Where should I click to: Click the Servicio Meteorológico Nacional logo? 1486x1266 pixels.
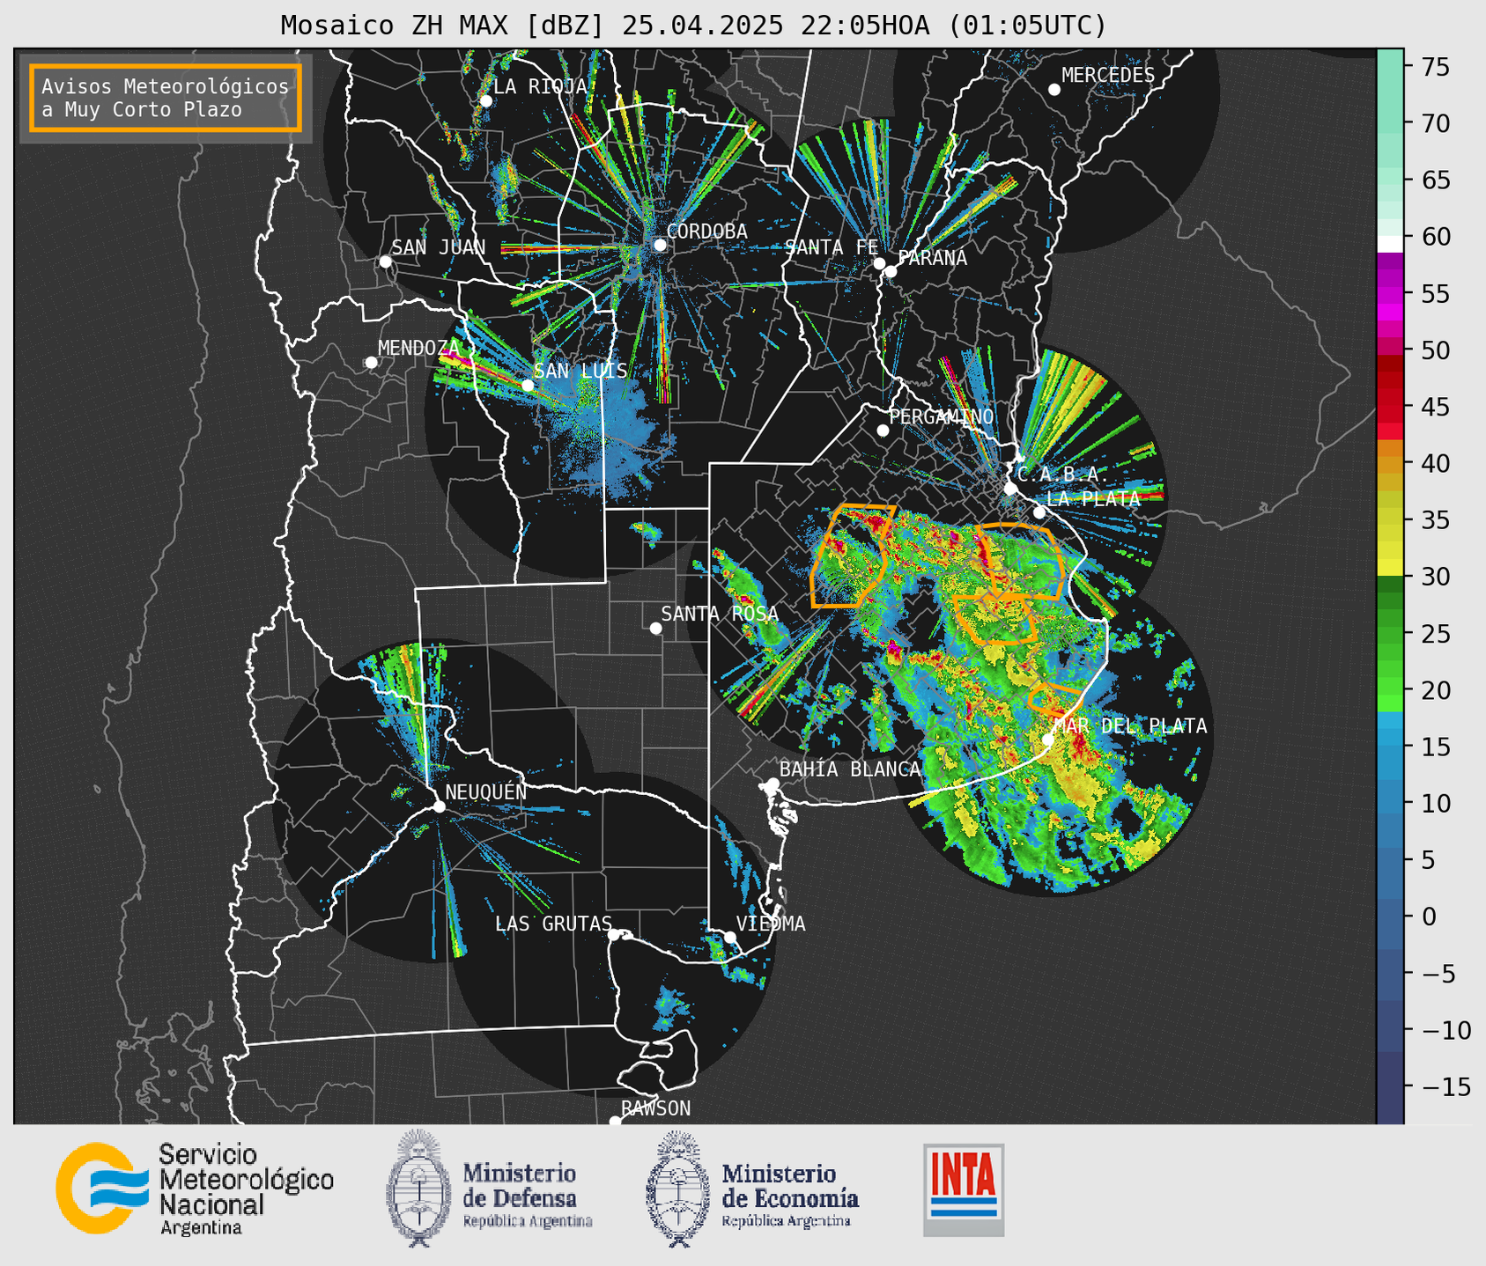pos(195,1189)
